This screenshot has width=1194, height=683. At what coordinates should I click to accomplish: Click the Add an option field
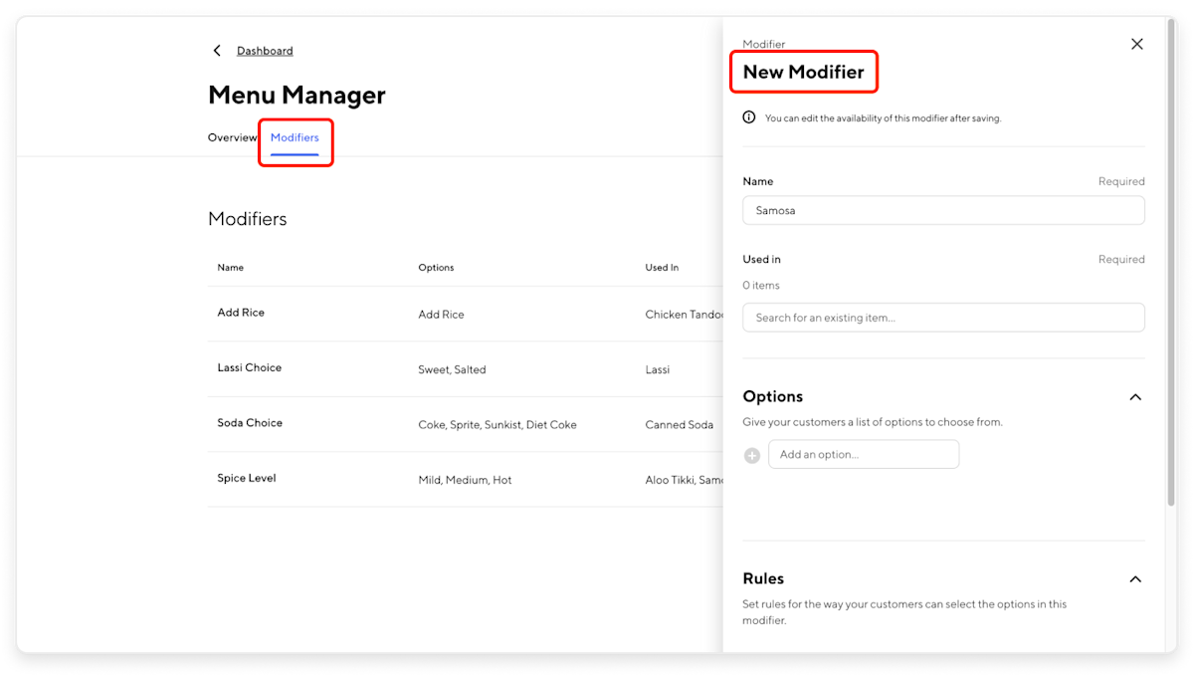pyautogui.click(x=864, y=454)
